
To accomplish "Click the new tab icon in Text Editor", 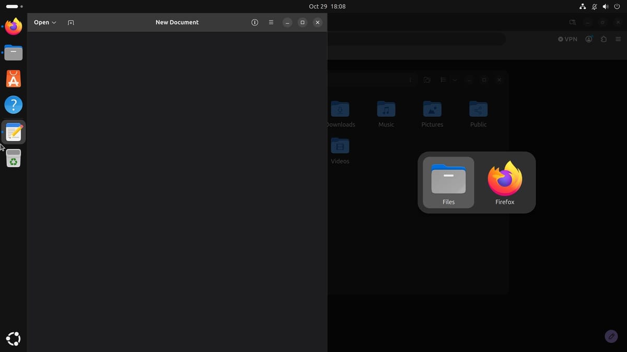I will [71, 22].
